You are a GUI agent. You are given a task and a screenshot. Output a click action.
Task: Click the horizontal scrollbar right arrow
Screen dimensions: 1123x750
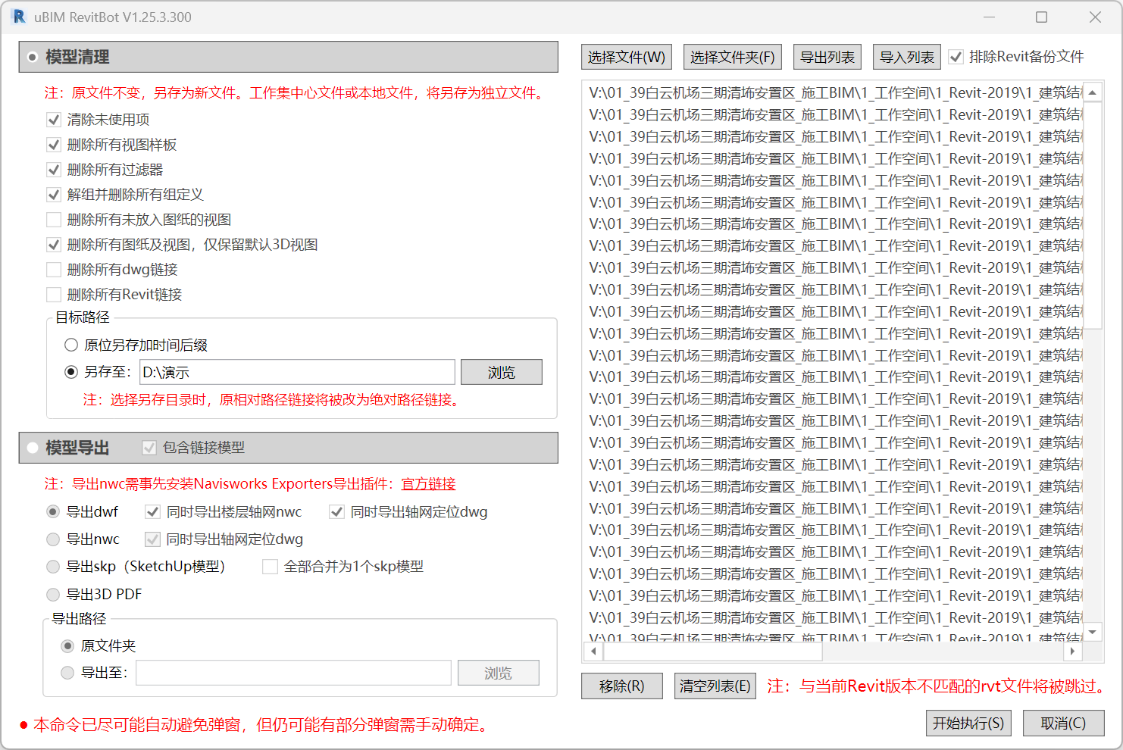tap(1072, 651)
